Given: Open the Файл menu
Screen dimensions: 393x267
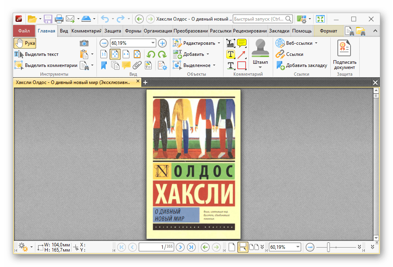Looking at the screenshot, I should (x=24, y=31).
